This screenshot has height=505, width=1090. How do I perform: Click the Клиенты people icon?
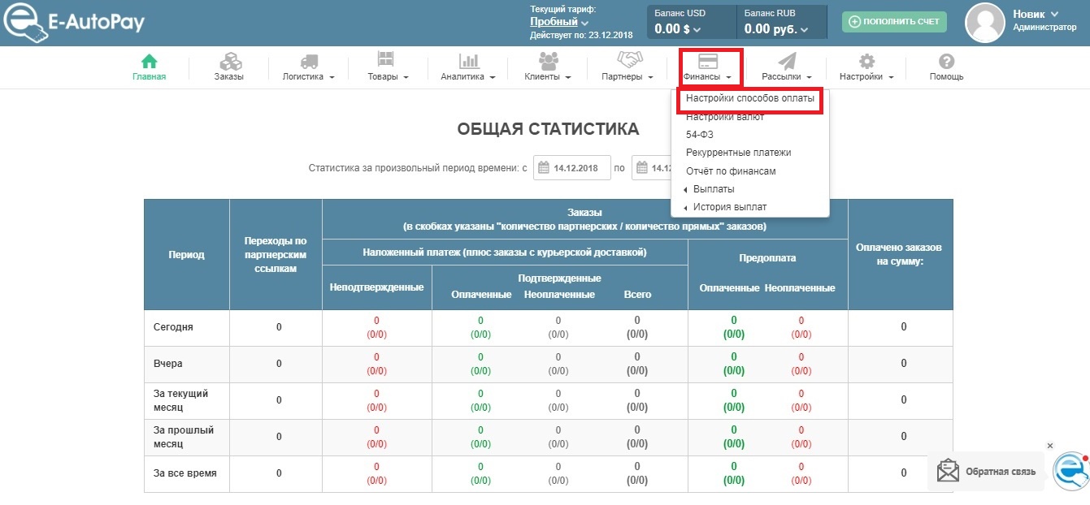548,62
